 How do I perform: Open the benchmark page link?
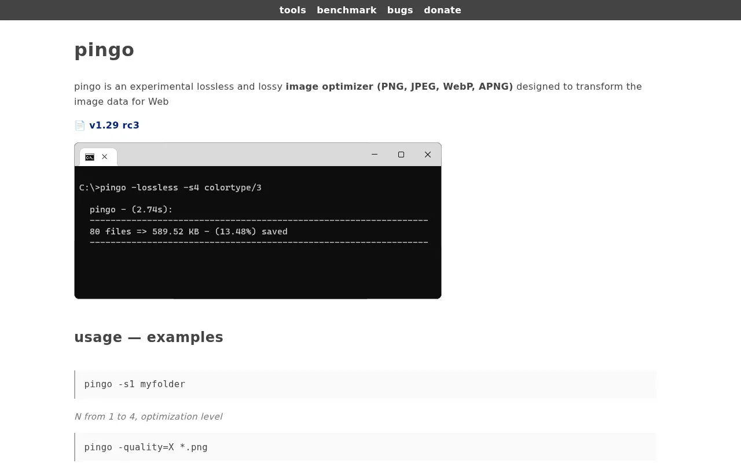coord(346,10)
